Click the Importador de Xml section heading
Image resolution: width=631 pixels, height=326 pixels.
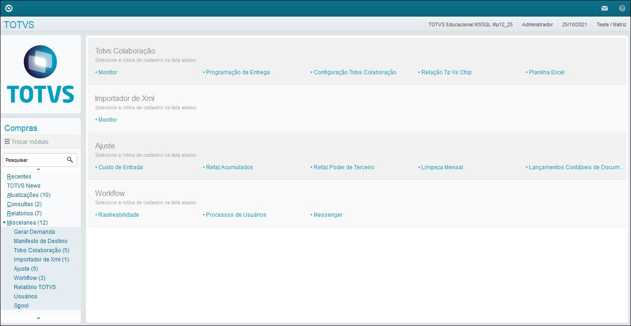[x=125, y=99]
